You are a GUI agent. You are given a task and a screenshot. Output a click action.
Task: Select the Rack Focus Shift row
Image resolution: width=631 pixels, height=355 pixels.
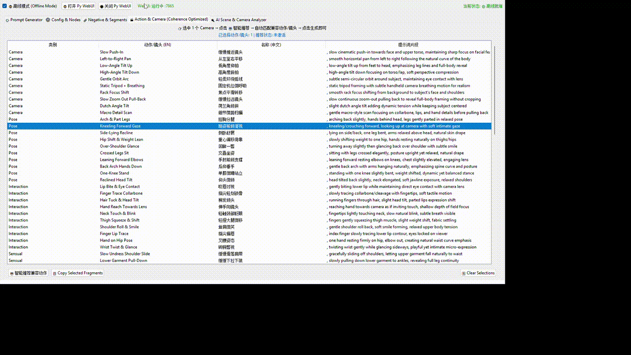click(249, 92)
